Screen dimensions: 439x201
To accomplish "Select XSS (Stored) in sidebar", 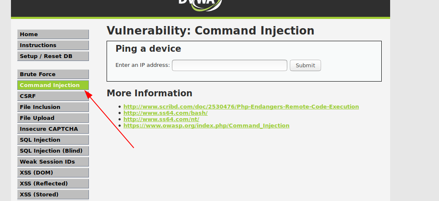I will (53, 194).
